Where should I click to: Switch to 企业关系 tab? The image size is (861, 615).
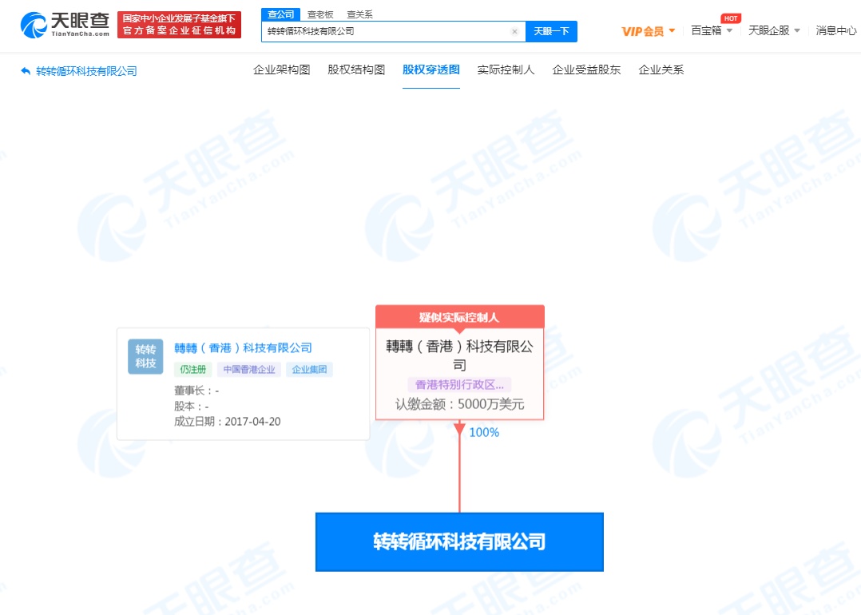click(x=661, y=69)
